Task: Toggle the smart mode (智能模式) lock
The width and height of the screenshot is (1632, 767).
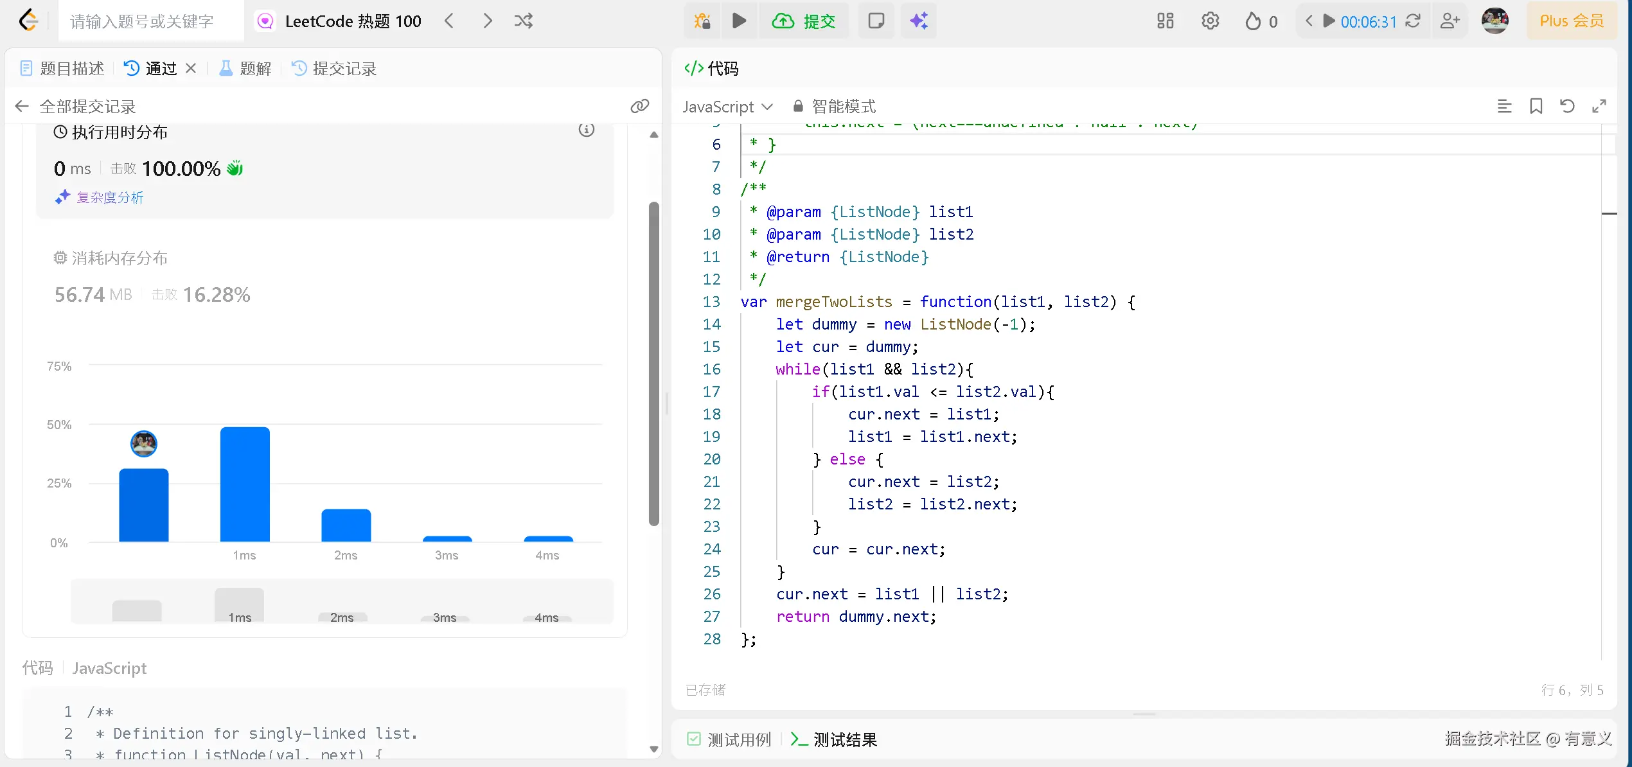Action: [834, 106]
